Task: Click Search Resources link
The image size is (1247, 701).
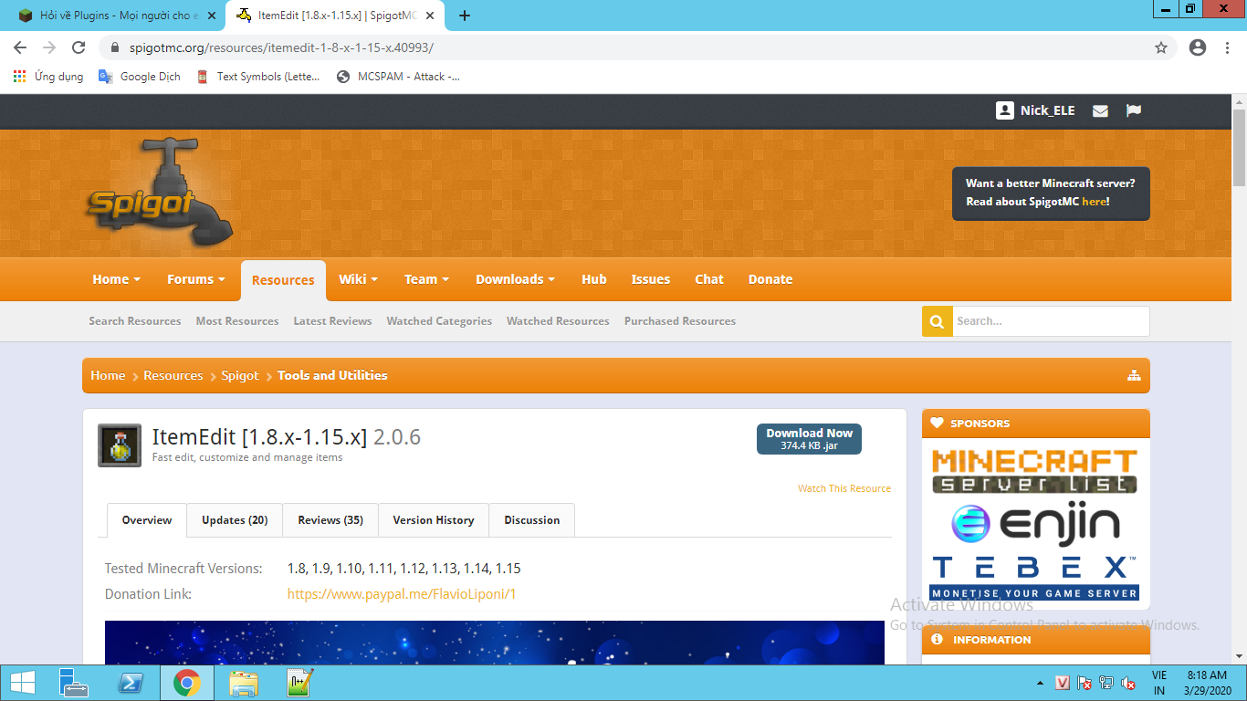Action: coord(135,321)
